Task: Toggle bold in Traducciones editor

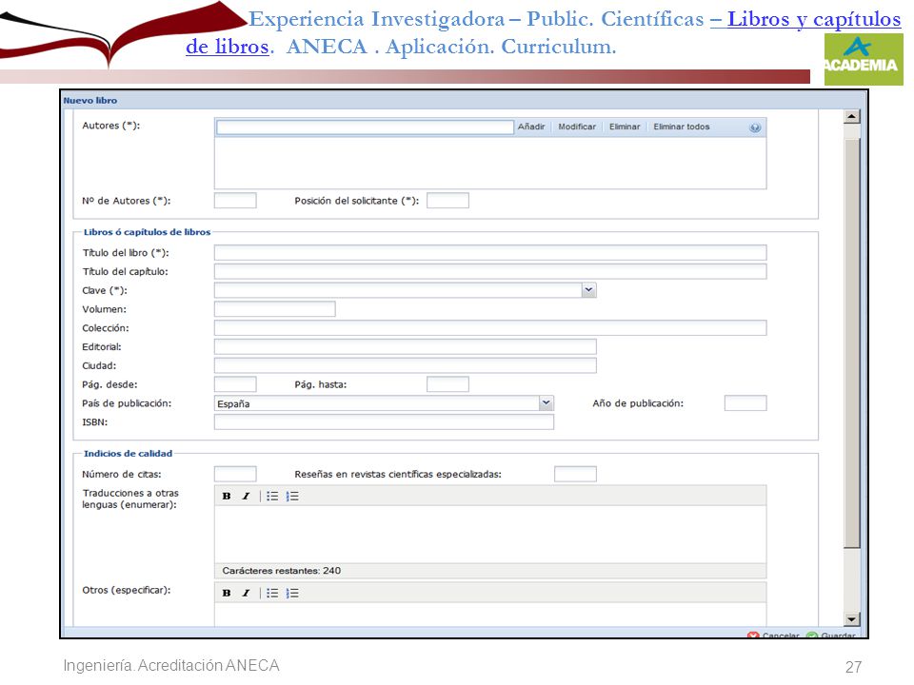Action: [x=227, y=497]
